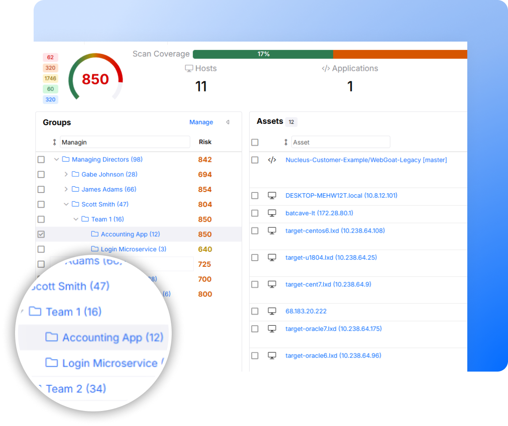The height and width of the screenshot is (426, 508).
Task: Check the target-oracle7.lxd asset checkbox
Action: pyautogui.click(x=255, y=329)
